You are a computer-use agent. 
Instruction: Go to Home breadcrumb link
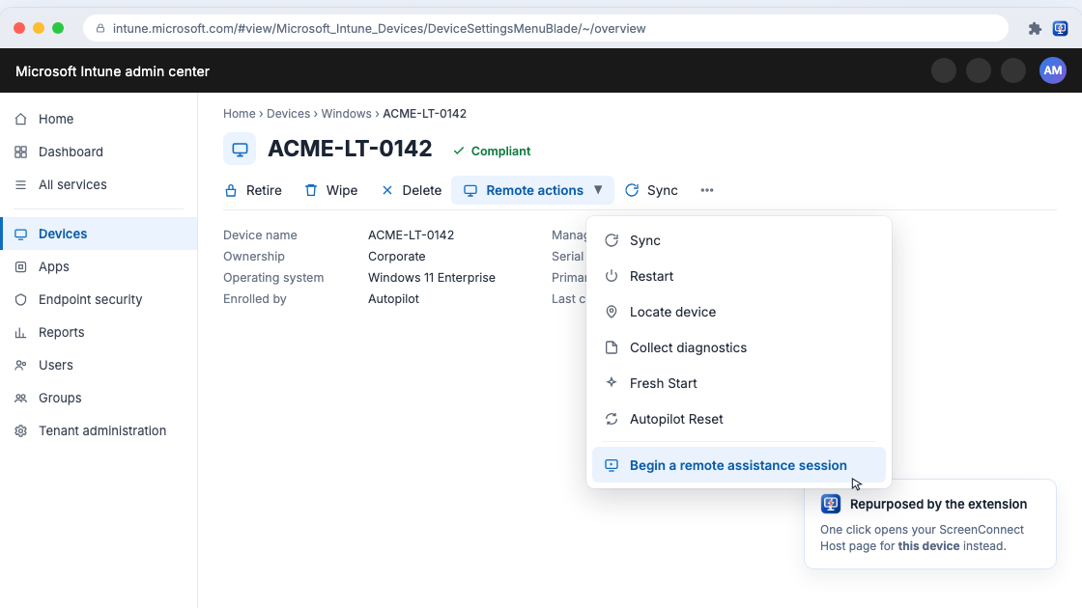coord(240,114)
